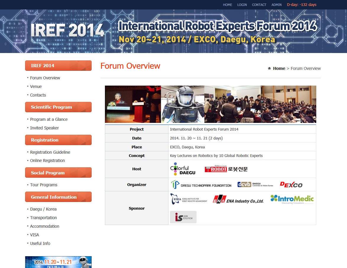Screen dimensions: 347x268
Task: Open the VISA link
Action: [x=35, y=235]
